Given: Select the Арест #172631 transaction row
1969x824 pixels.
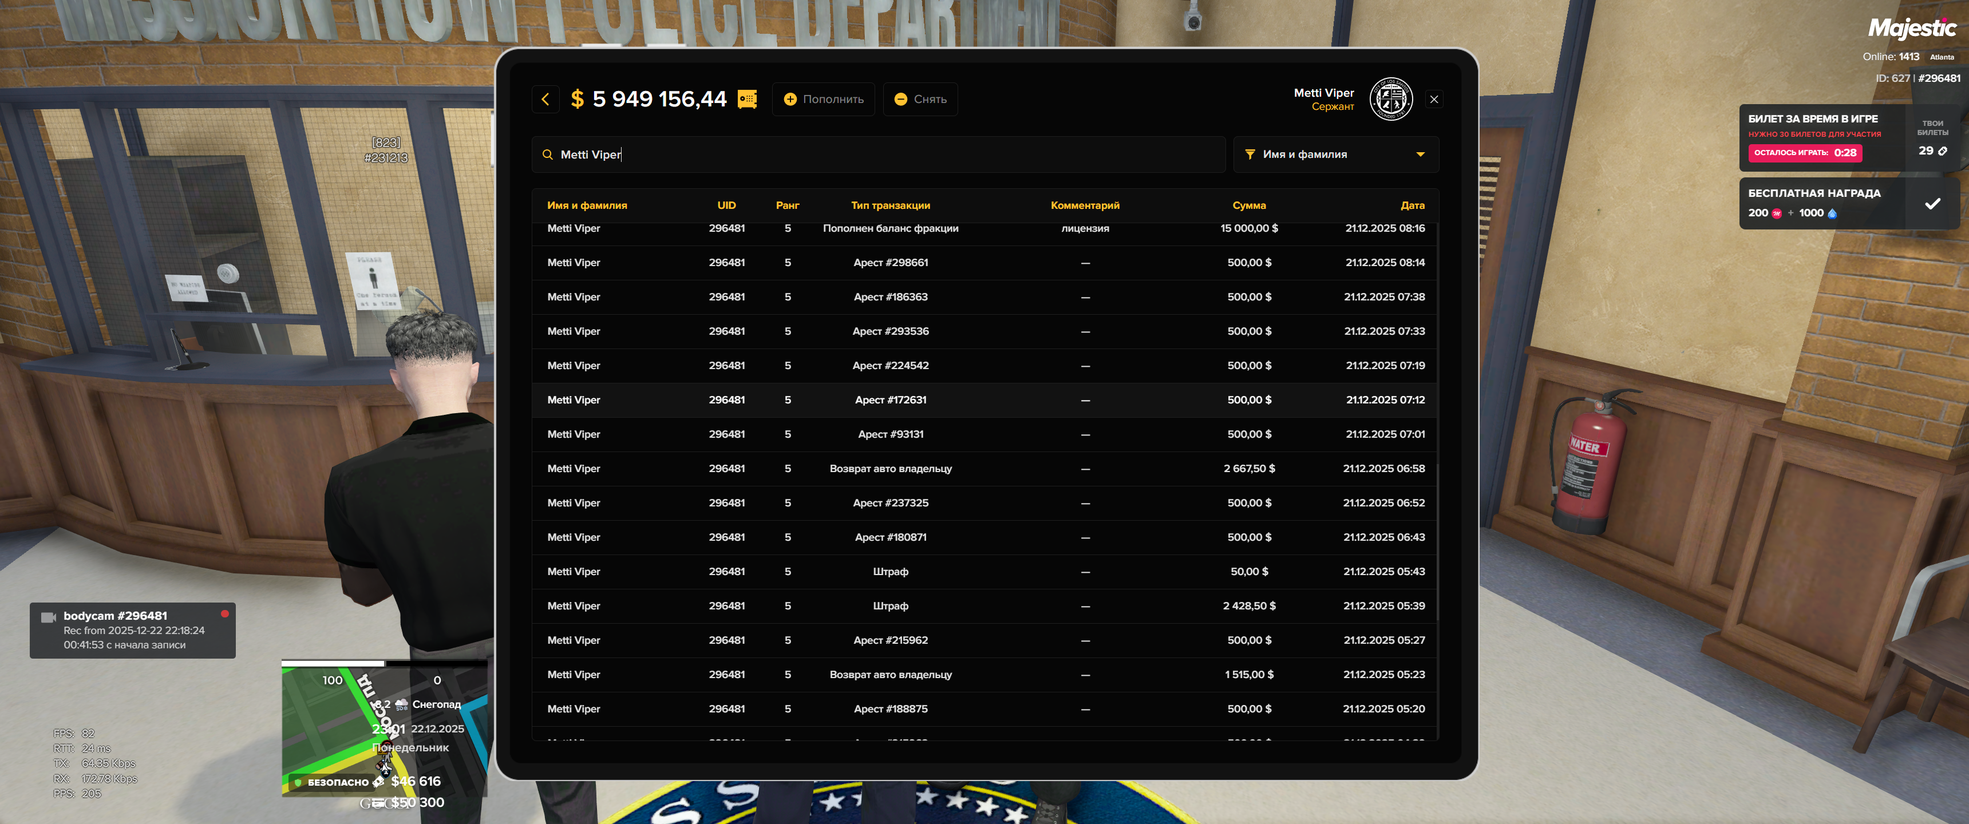Looking at the screenshot, I should [889, 400].
